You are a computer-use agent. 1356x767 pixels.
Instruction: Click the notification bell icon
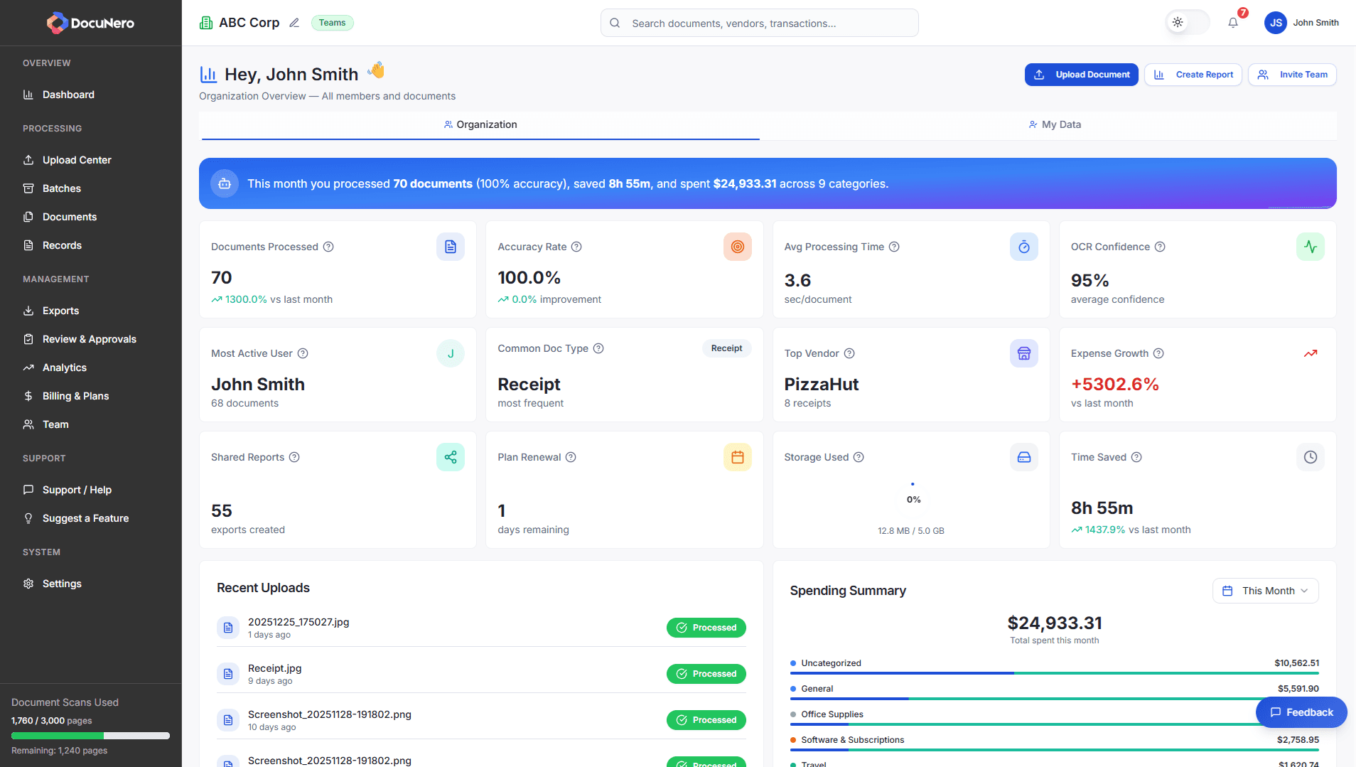(1233, 23)
